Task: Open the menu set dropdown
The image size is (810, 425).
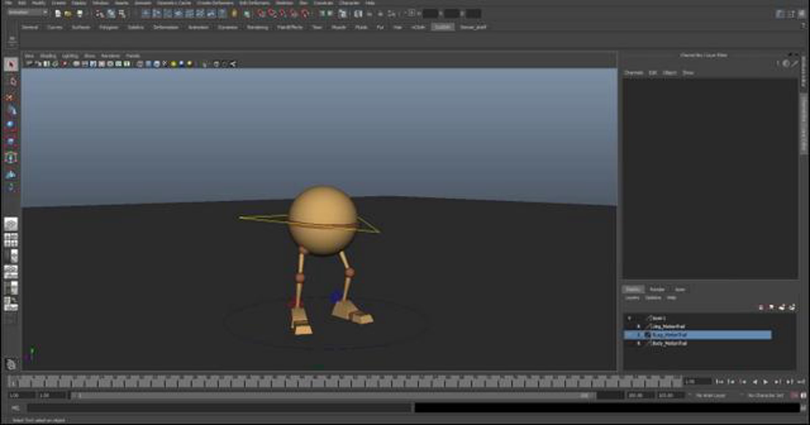Action: (28, 12)
